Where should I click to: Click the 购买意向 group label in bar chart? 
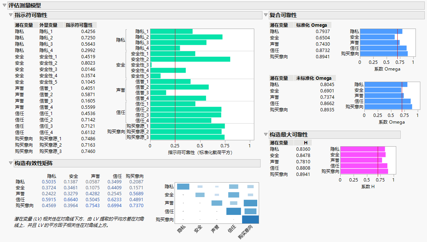(116, 131)
